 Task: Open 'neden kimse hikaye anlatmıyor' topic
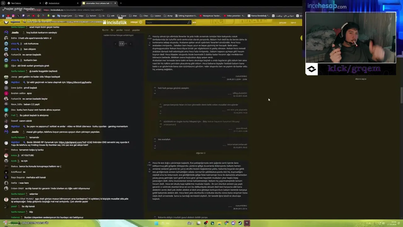(x=118, y=35)
